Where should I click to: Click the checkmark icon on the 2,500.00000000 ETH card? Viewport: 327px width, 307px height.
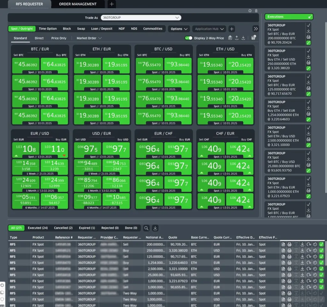click(x=308, y=128)
